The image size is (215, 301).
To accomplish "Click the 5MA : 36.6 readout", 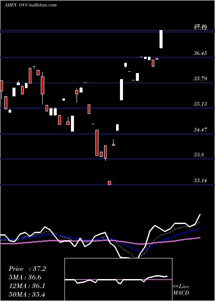I will point(25,277).
